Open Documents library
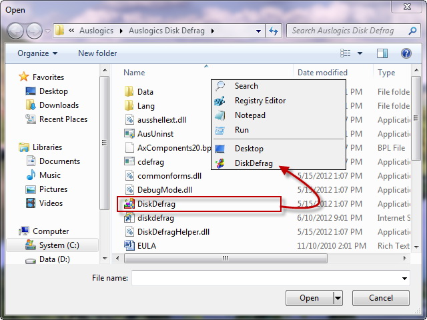The height and width of the screenshot is (320, 427). [53, 161]
